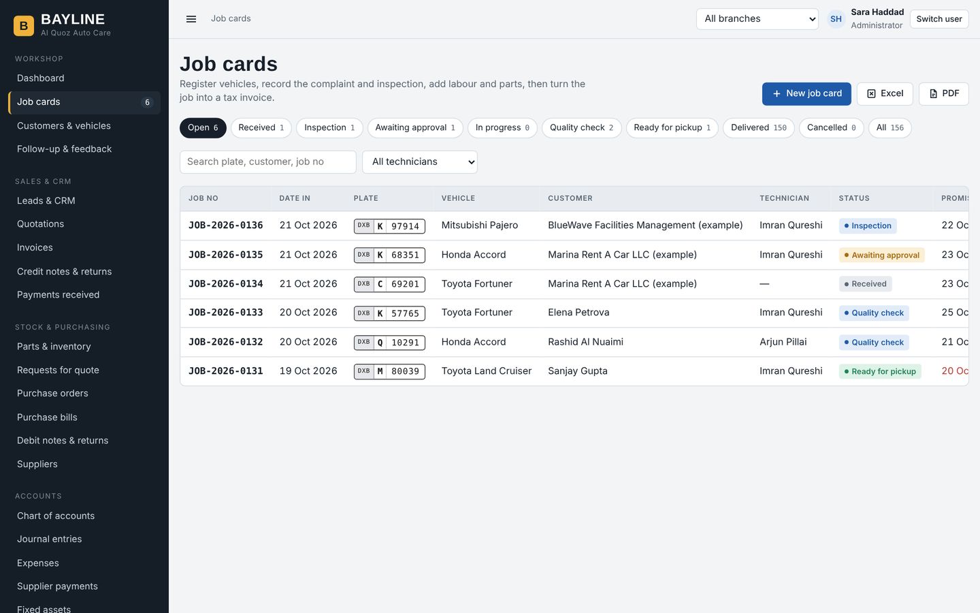The height and width of the screenshot is (613, 980).
Task: Open Parts & inventory
Action: pyautogui.click(x=84, y=347)
